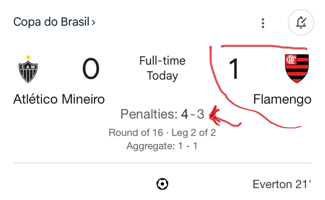This screenshot has height=200, width=325.
Task: Click the Aggregate 1 - 1 line
Action: [162, 146]
